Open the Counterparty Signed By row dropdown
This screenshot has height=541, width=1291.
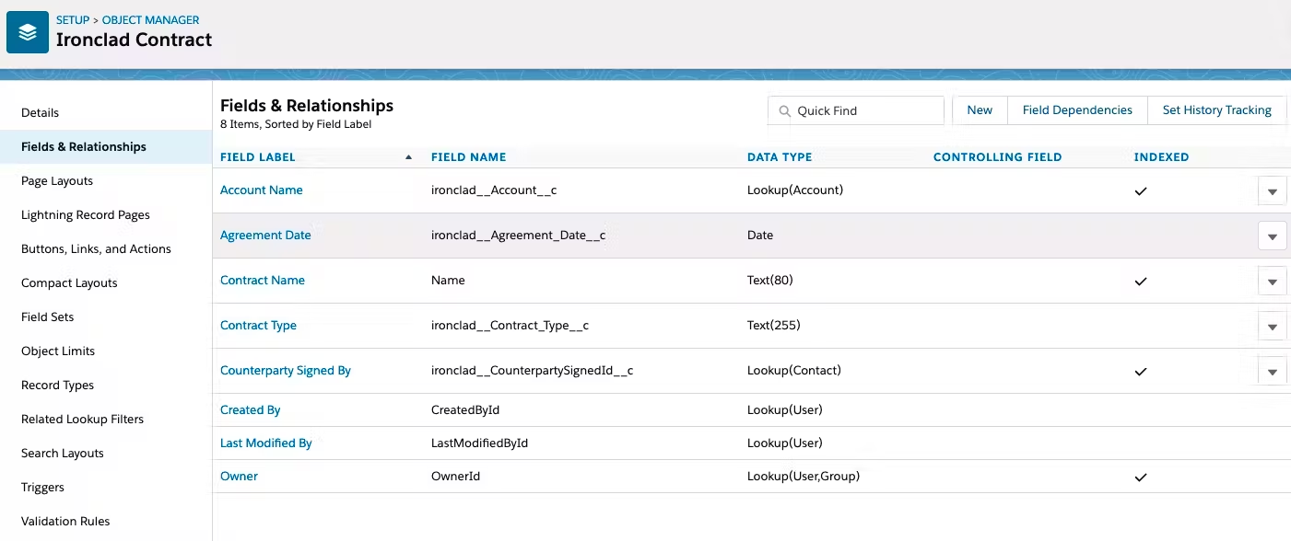1272,372
